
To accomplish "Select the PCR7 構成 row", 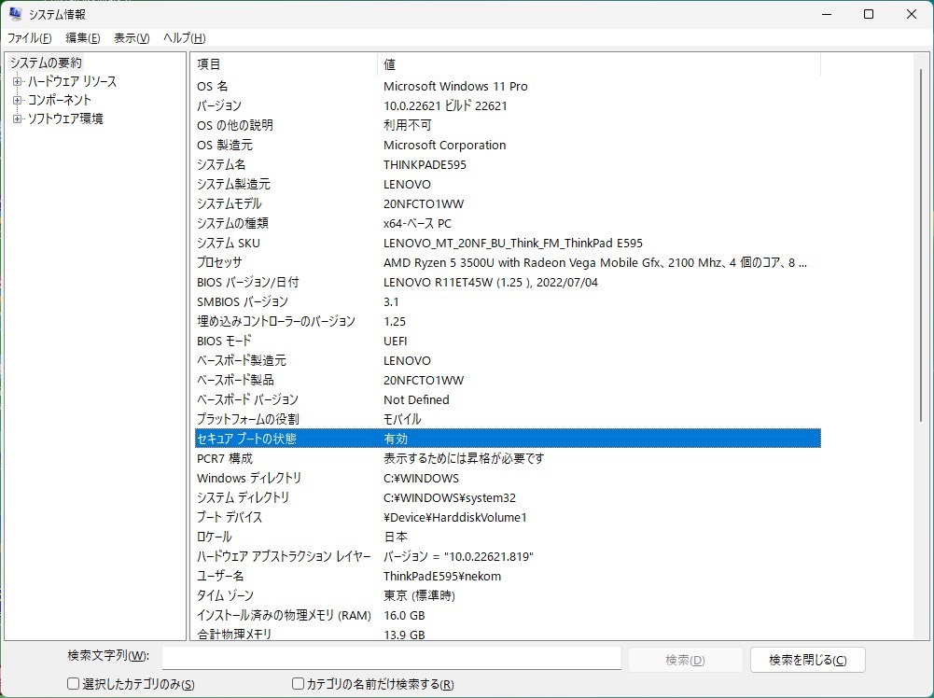I will pyautogui.click(x=508, y=458).
